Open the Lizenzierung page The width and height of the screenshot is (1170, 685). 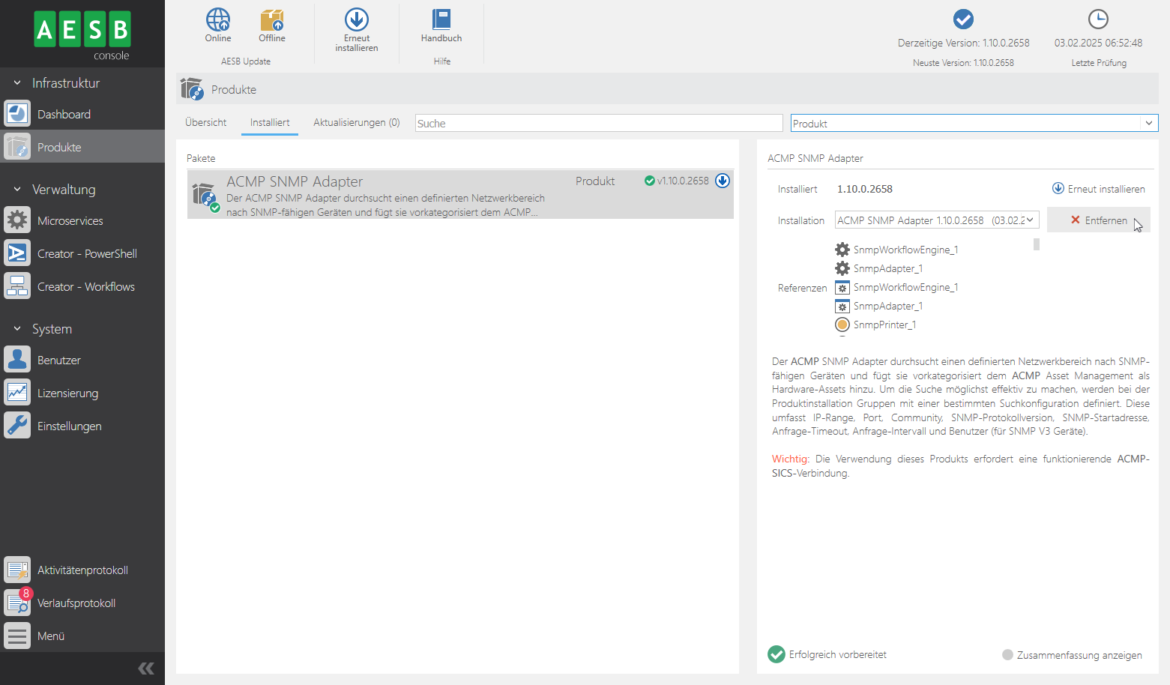point(67,393)
